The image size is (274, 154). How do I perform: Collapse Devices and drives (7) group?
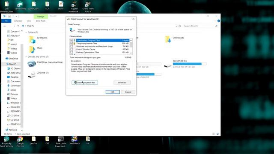[26, 57]
